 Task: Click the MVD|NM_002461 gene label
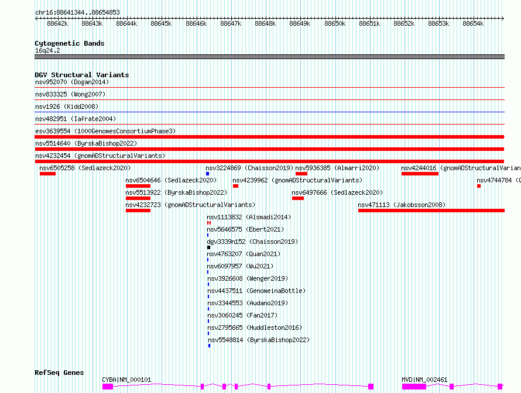coord(424,380)
